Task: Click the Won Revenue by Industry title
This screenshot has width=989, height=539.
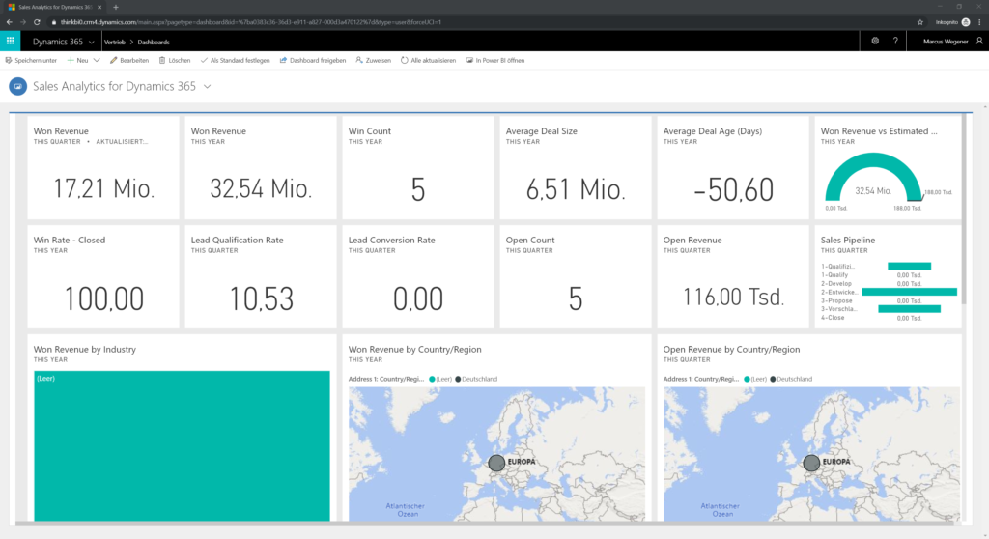Action: coord(85,349)
